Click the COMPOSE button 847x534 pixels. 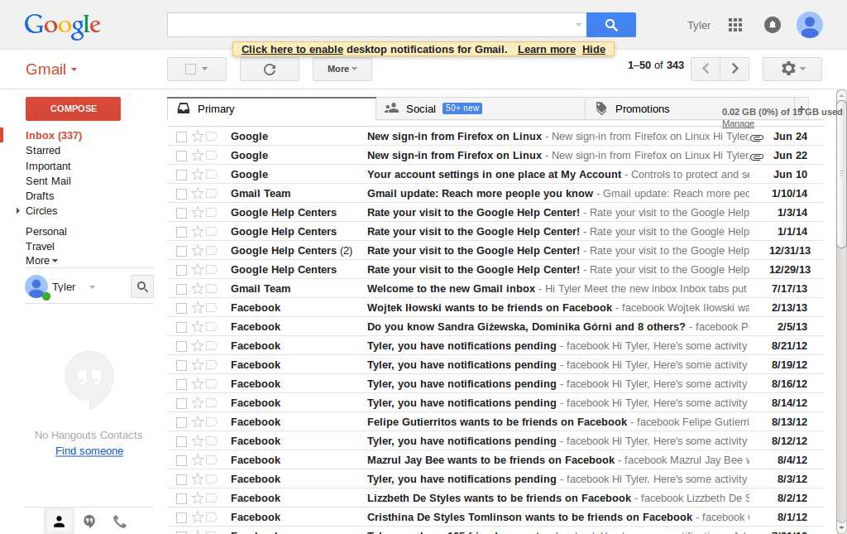(73, 108)
